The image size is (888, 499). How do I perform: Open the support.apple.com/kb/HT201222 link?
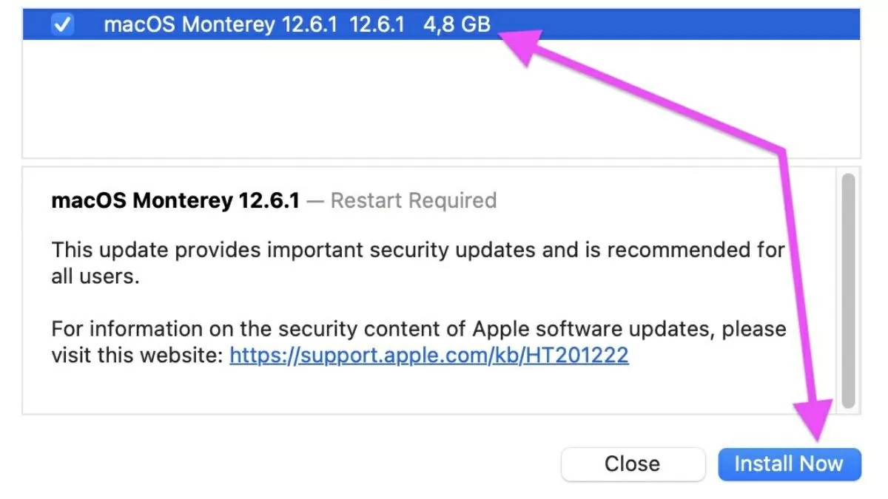click(x=428, y=356)
